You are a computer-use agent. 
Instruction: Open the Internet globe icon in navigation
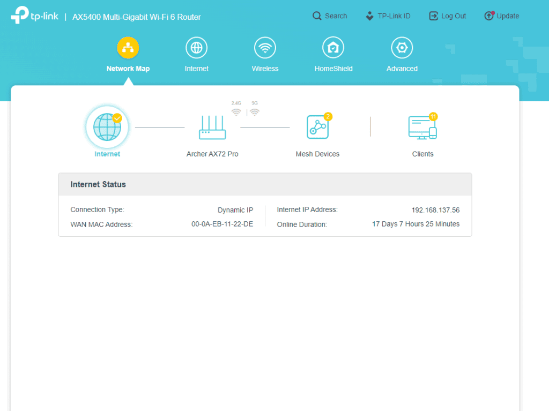point(196,48)
